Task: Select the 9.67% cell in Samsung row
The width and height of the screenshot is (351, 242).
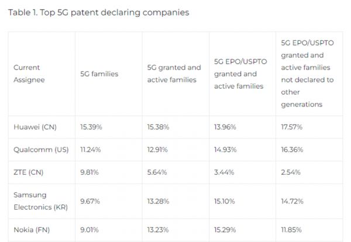Action: coord(91,201)
